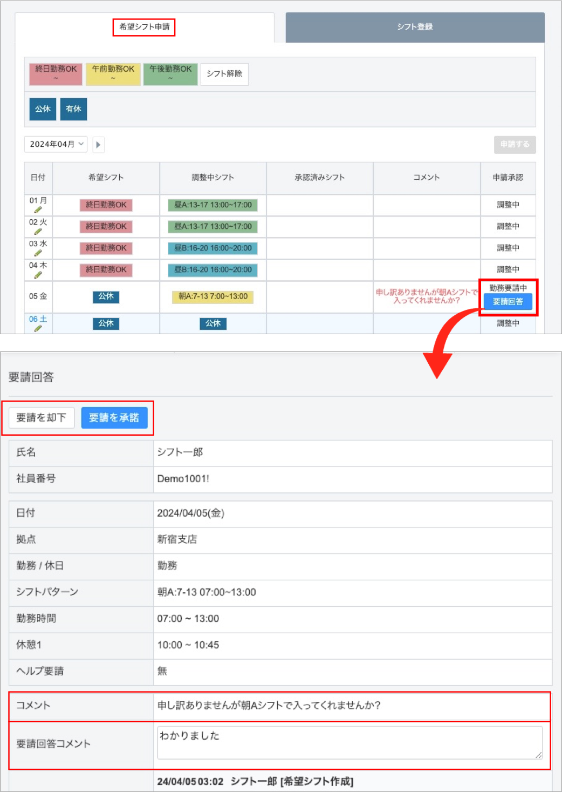Click the 要請回答 button for 05 金
Image resolution: width=562 pixels, height=792 pixels.
[508, 302]
